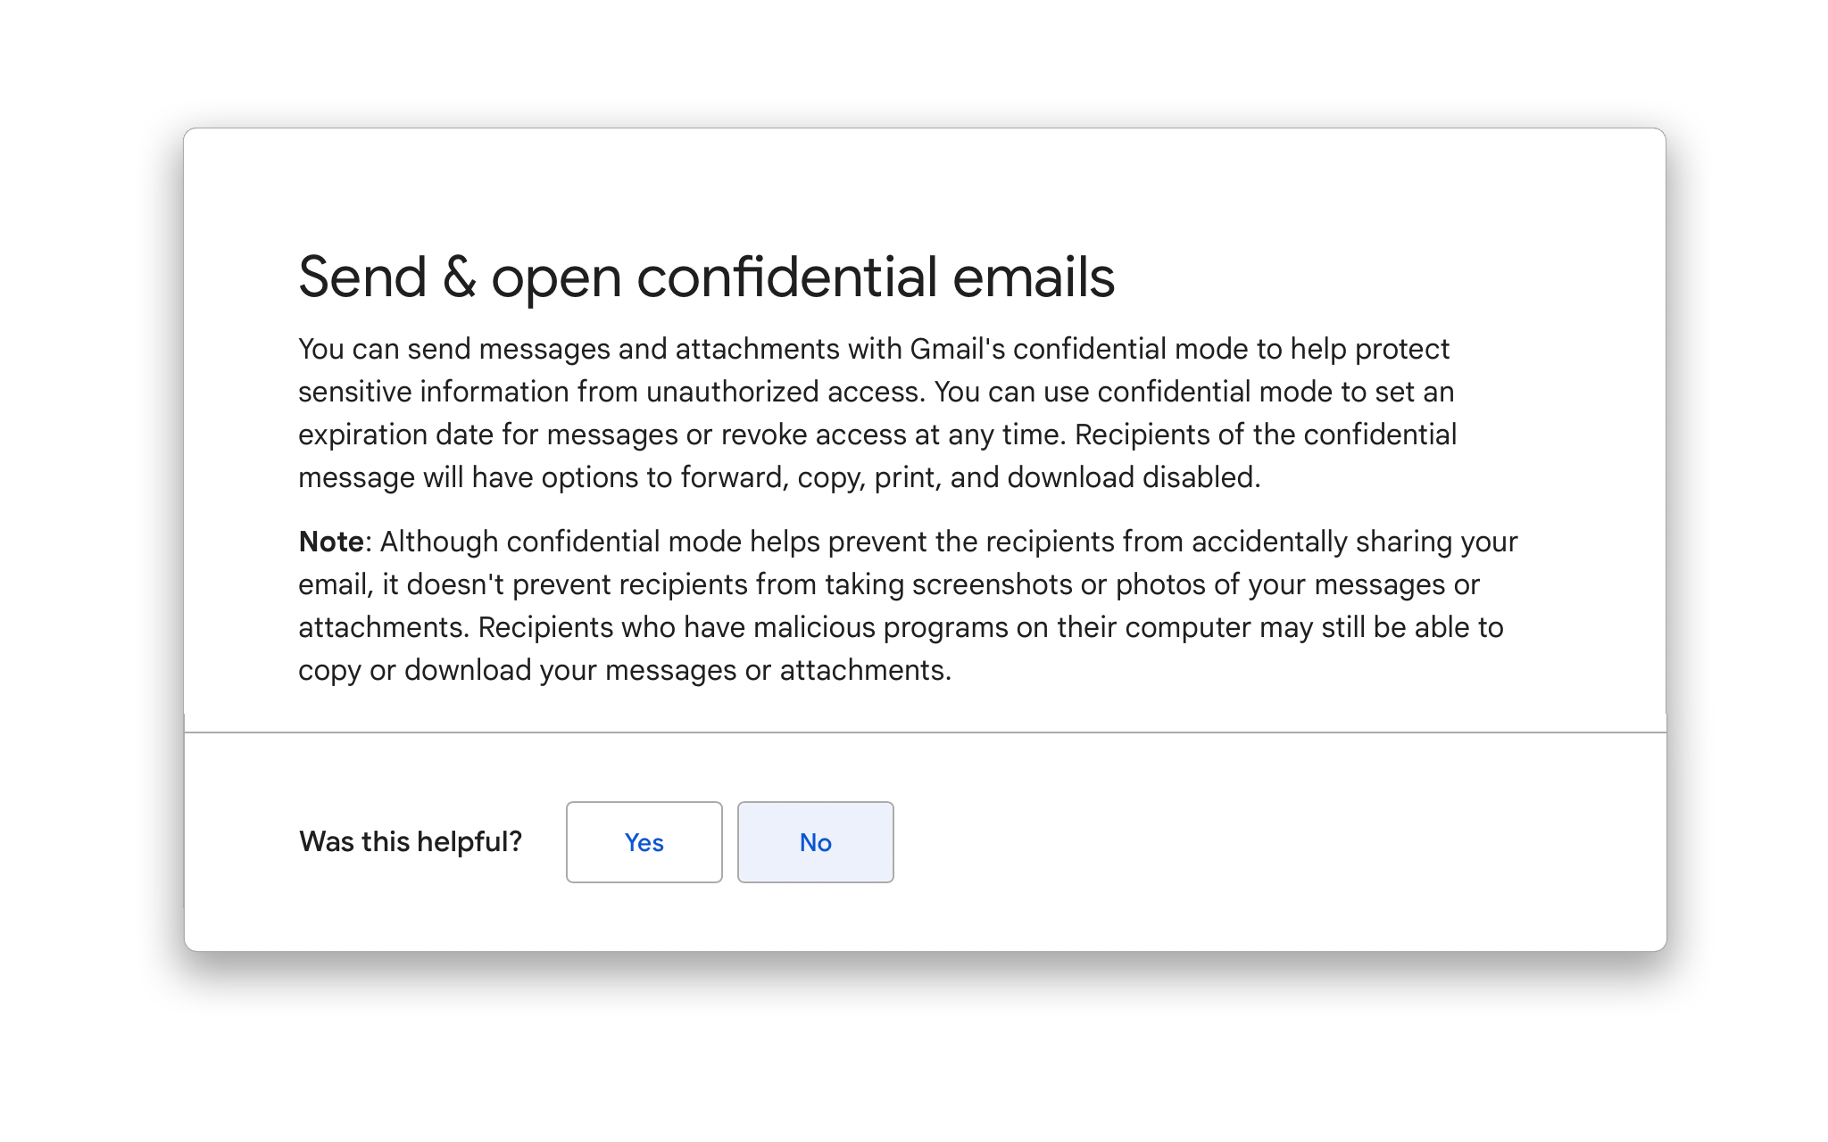The image size is (1828, 1142).
Task: Click the horizontal divider above the feedback row
Action: [x=925, y=732]
